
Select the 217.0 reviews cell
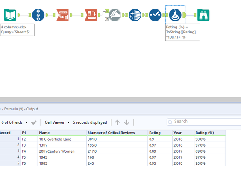pyautogui.click(x=117, y=151)
